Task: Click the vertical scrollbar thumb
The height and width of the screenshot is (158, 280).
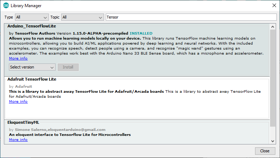Action: click(x=273, y=78)
